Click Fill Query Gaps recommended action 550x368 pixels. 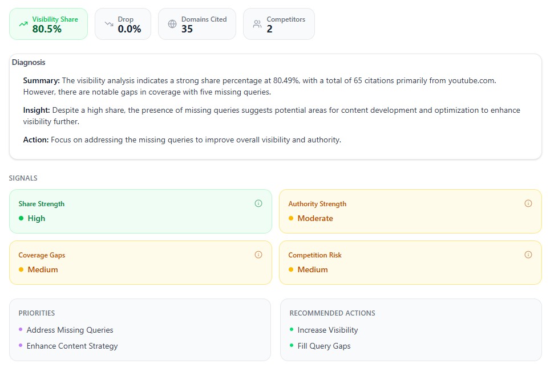(324, 346)
